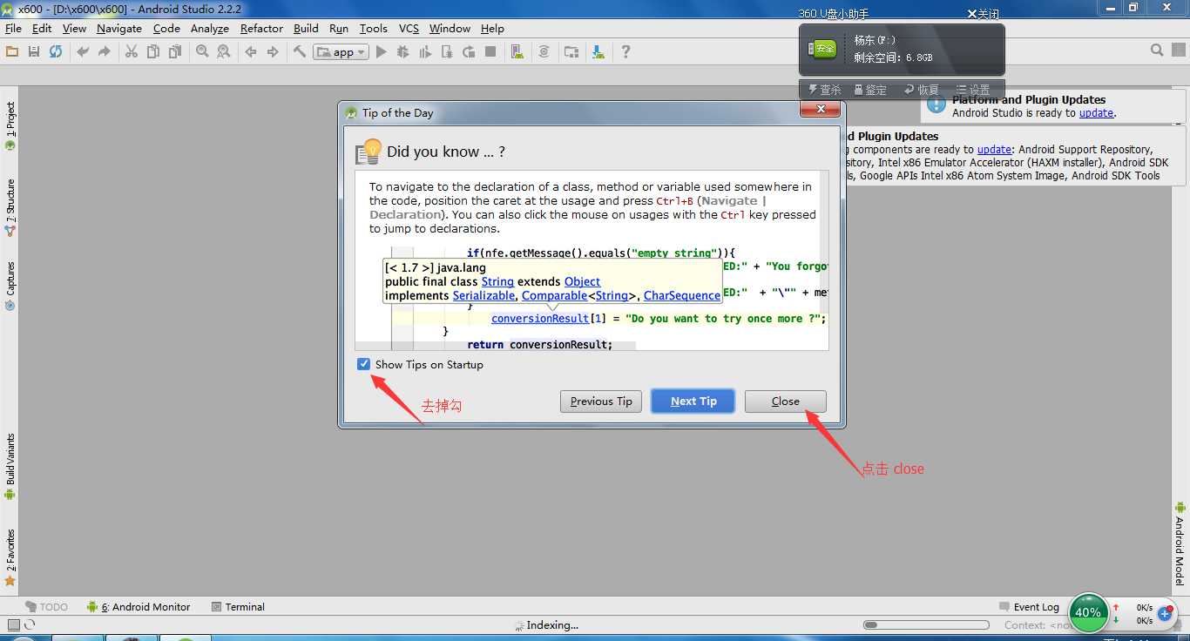Click the Back navigation arrow
This screenshot has height=641, width=1190.
251,51
